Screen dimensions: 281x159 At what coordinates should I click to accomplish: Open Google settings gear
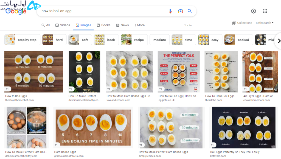[x=253, y=11]
